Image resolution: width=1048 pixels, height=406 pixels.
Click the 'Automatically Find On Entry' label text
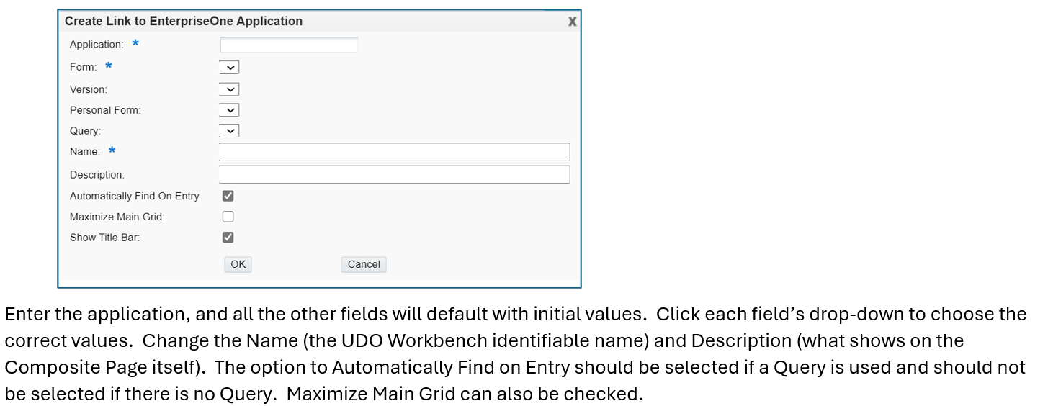point(135,196)
